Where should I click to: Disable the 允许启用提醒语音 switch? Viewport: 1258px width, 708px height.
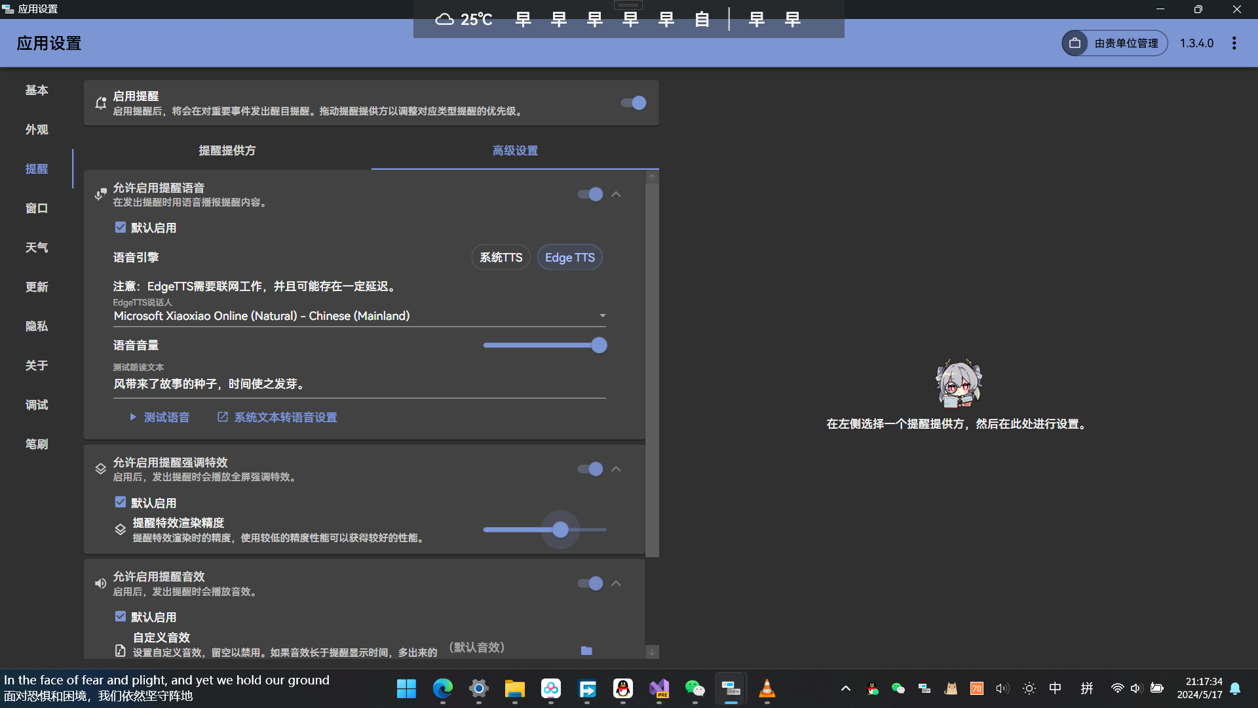point(590,194)
